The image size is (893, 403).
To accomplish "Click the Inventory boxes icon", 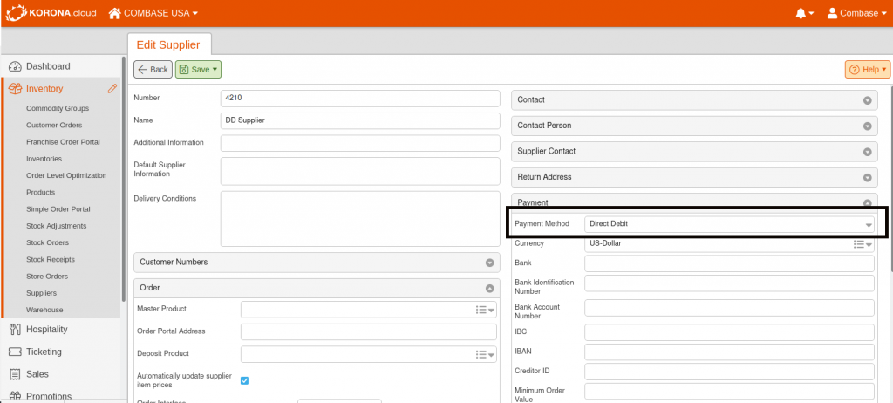I will [15, 89].
